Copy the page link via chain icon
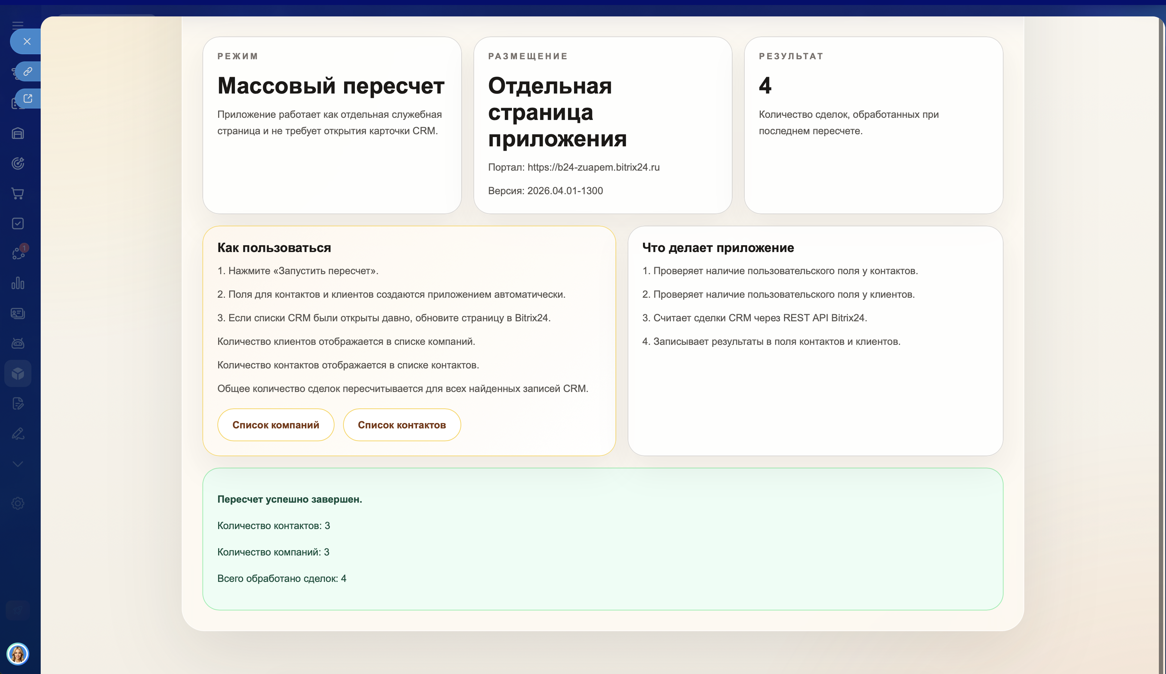 pos(28,72)
